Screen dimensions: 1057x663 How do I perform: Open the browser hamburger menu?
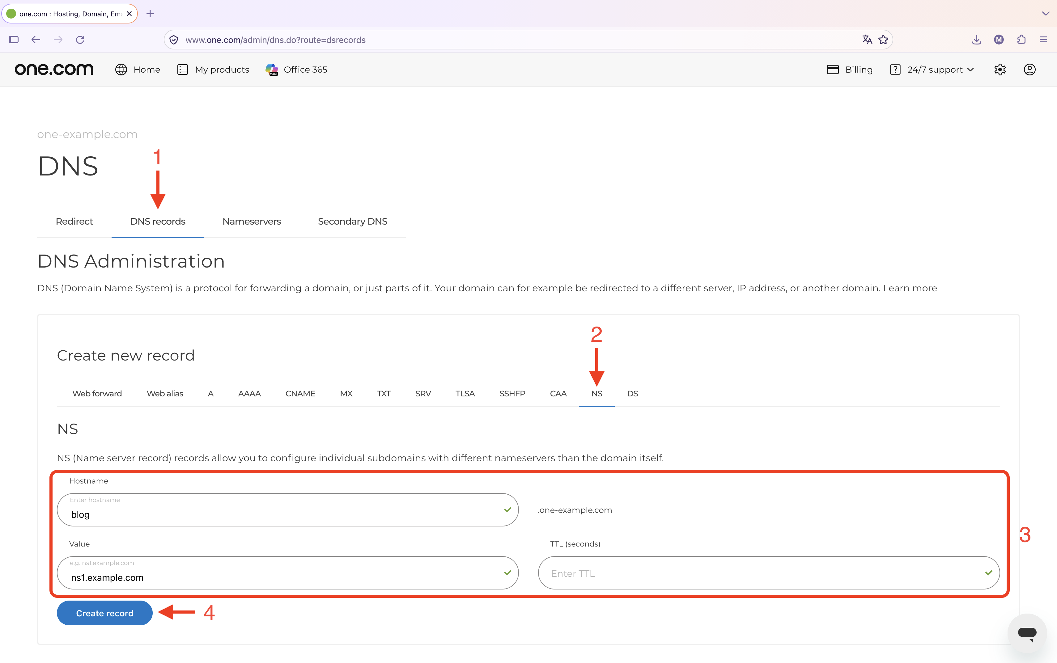tap(1043, 40)
